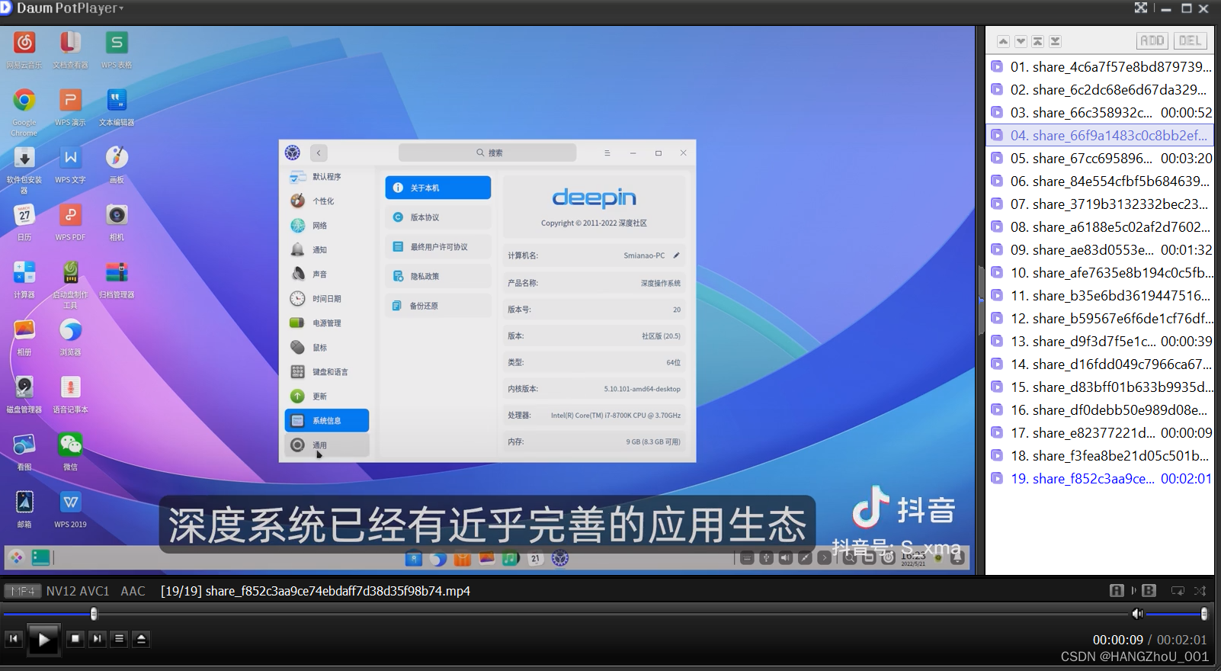Set A-B repeat end point B
Viewport: 1221px width, 671px height.
coord(1149,590)
